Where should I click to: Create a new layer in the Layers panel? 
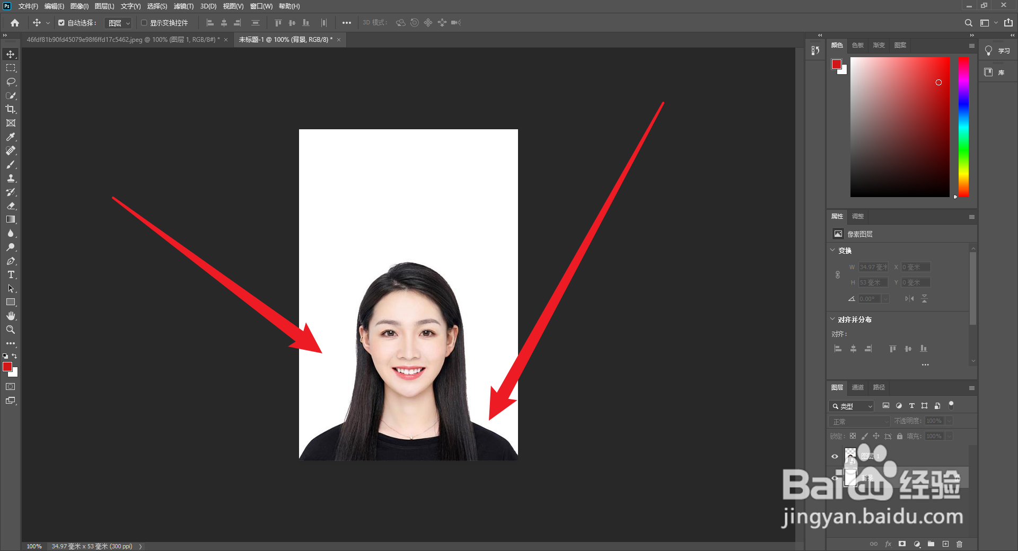[x=945, y=544]
